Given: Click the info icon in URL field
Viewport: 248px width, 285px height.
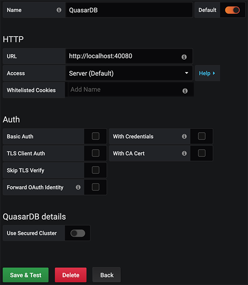Looking at the screenshot, I should (184, 57).
